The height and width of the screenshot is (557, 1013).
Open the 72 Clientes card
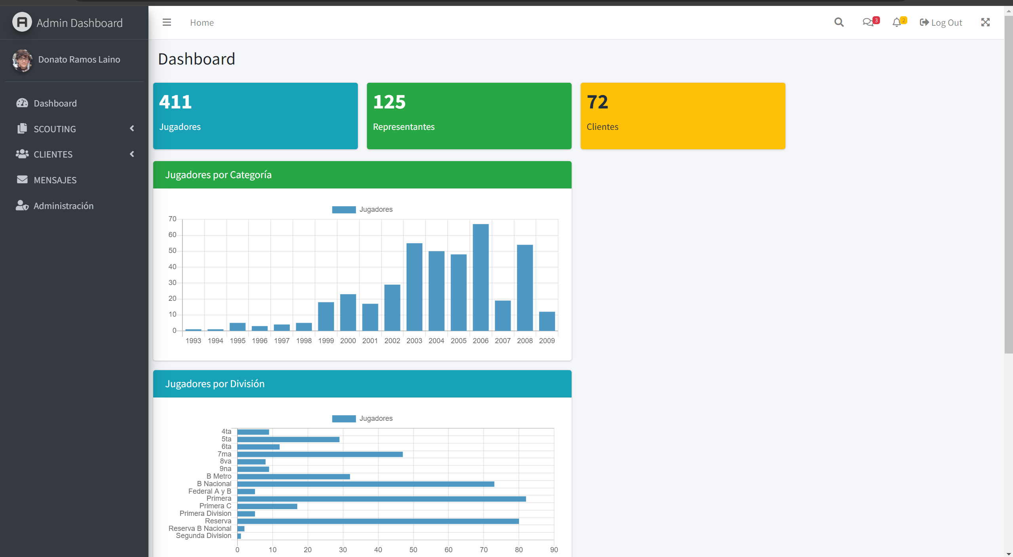click(683, 116)
